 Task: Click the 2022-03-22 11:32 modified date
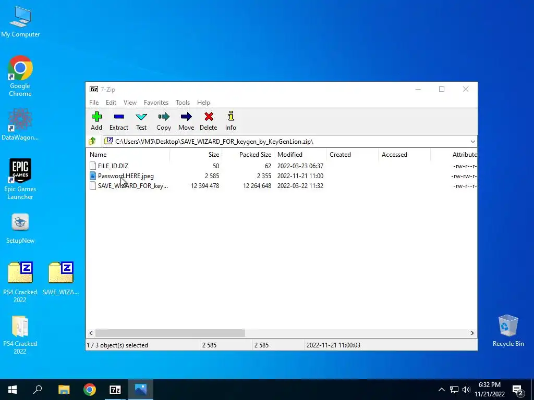[x=300, y=186]
